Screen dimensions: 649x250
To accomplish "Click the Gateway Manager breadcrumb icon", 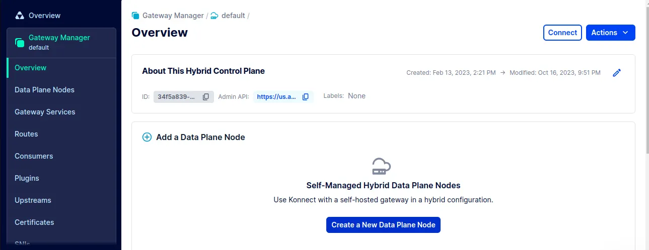I will pyautogui.click(x=135, y=16).
